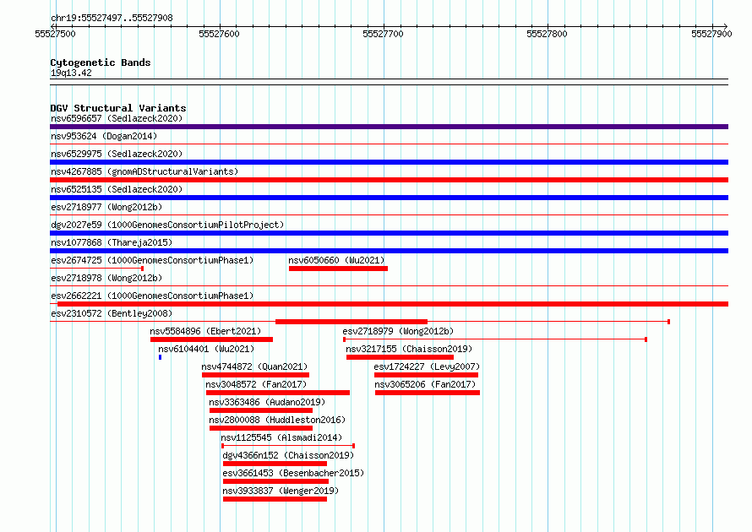
Task: Click the DGV Structural Variants track title
Action: (x=118, y=108)
